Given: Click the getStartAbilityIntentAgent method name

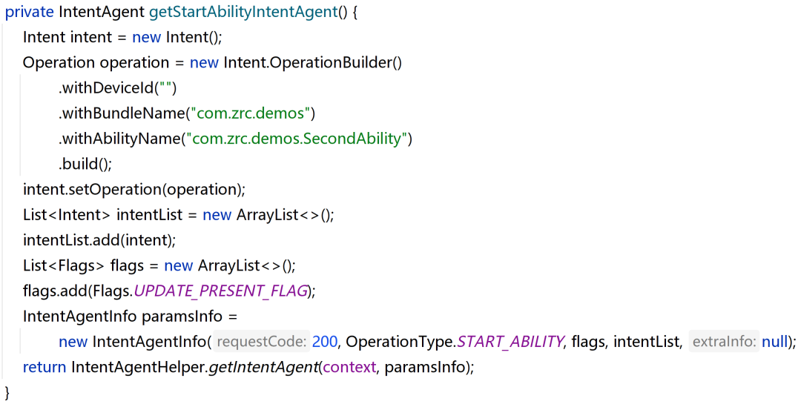Looking at the screenshot, I should pyautogui.click(x=243, y=12).
